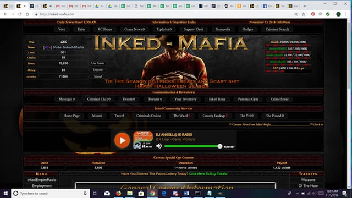352x198 pixels.
Task: Click the browser Forward arrow
Action: click(x=13, y=14)
